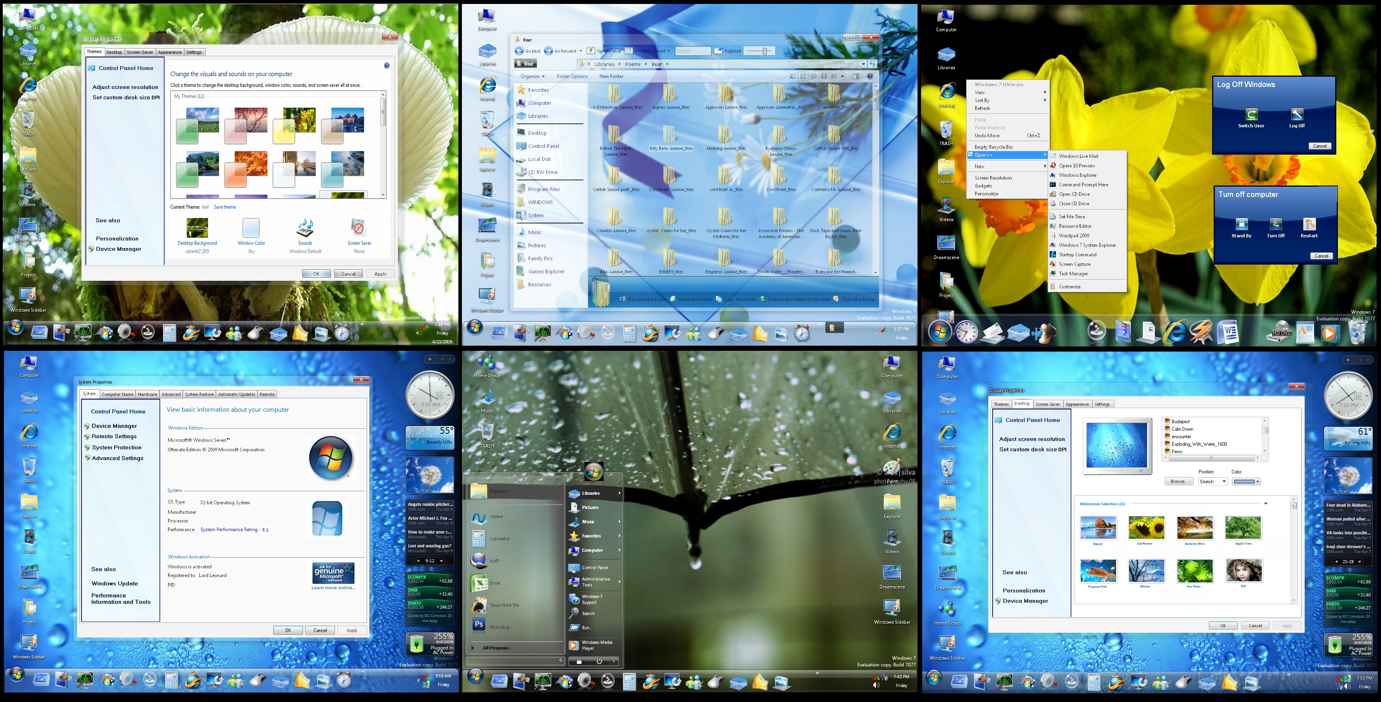This screenshot has width=1381, height=702.
Task: Select the Sunflower wallpaper thumbnail
Action: pos(1146,528)
